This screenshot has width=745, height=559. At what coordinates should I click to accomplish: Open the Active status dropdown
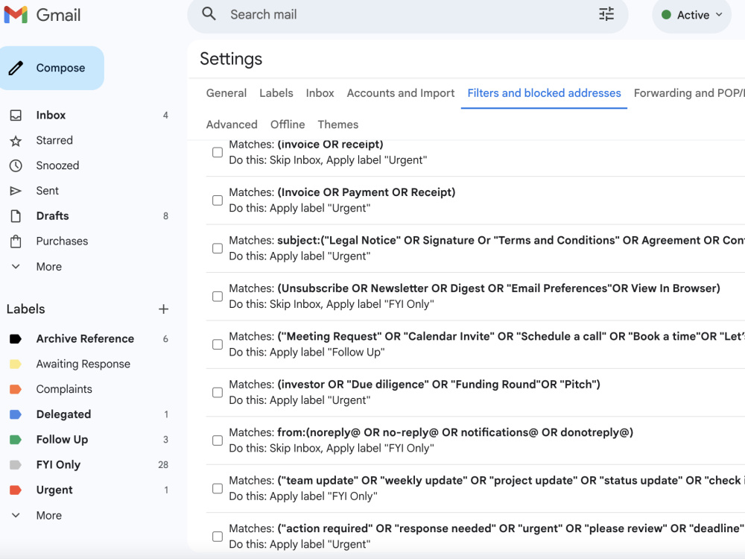click(692, 16)
